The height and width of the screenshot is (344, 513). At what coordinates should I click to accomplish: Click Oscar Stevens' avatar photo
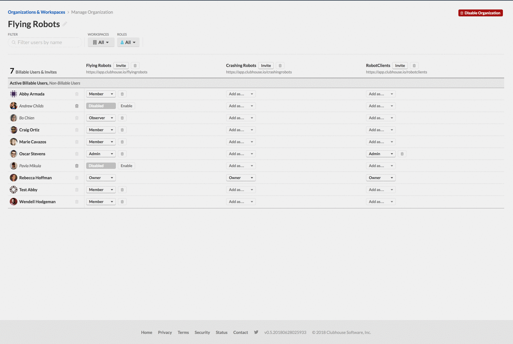[14, 154]
